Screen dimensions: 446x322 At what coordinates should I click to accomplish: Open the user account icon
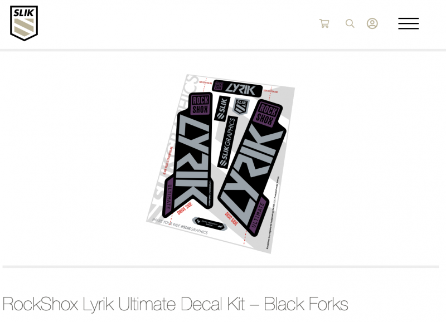click(372, 23)
